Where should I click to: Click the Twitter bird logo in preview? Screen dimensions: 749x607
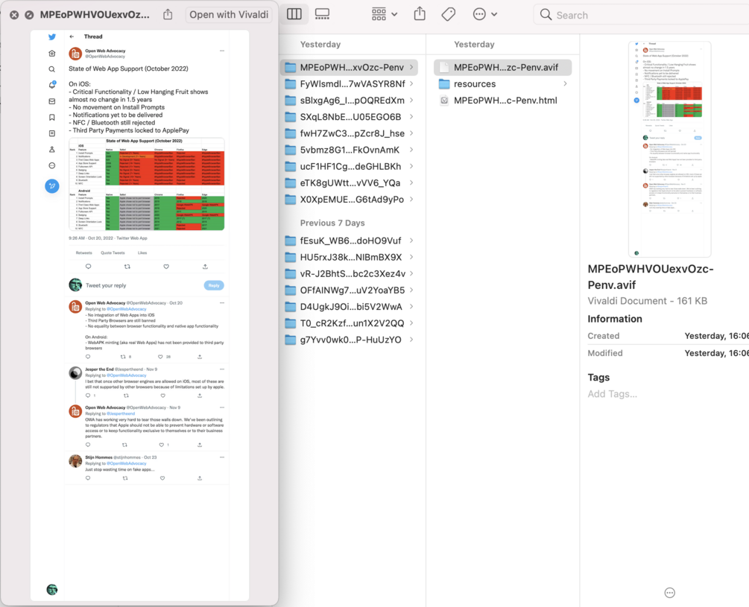52,36
